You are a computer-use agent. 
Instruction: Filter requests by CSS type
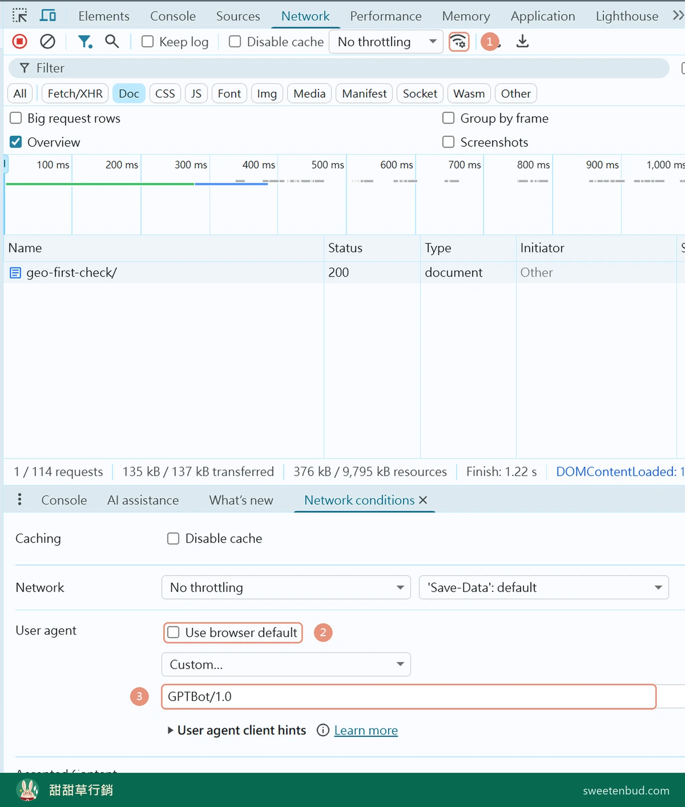point(165,94)
